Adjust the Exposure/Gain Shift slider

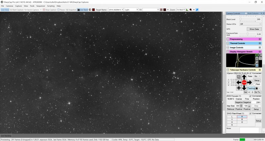pos(248,34)
